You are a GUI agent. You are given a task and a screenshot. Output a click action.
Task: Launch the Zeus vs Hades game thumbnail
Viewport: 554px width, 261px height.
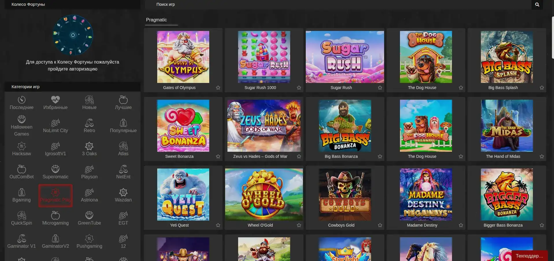click(x=264, y=126)
